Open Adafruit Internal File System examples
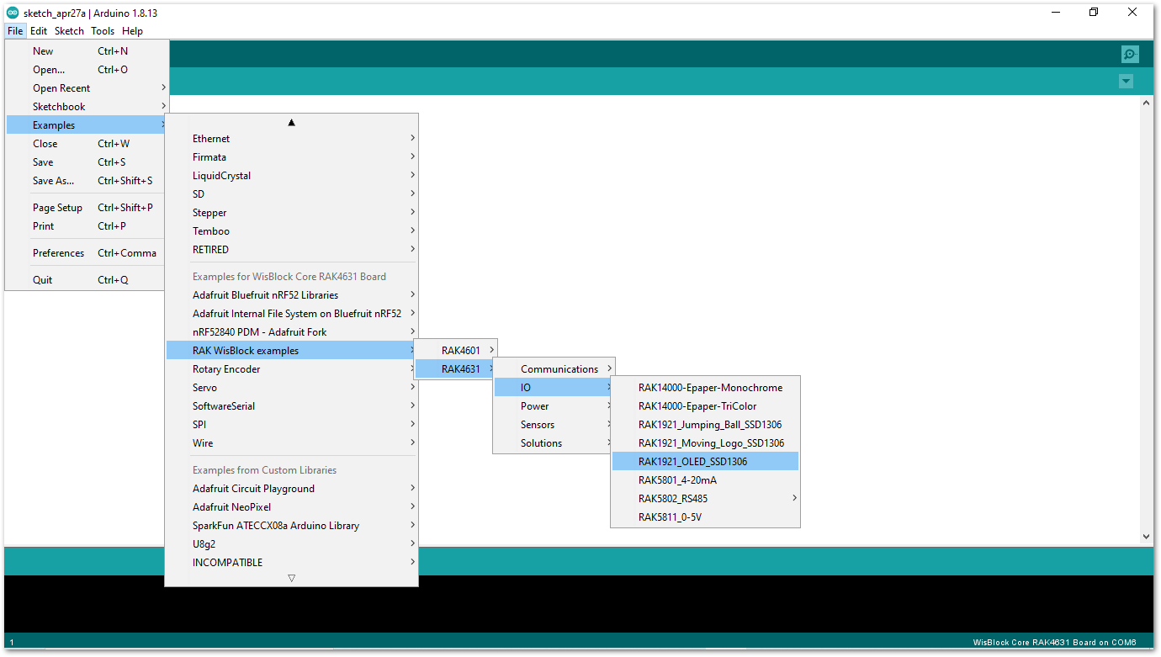Viewport: 1161px width, 657px height. pos(291,314)
